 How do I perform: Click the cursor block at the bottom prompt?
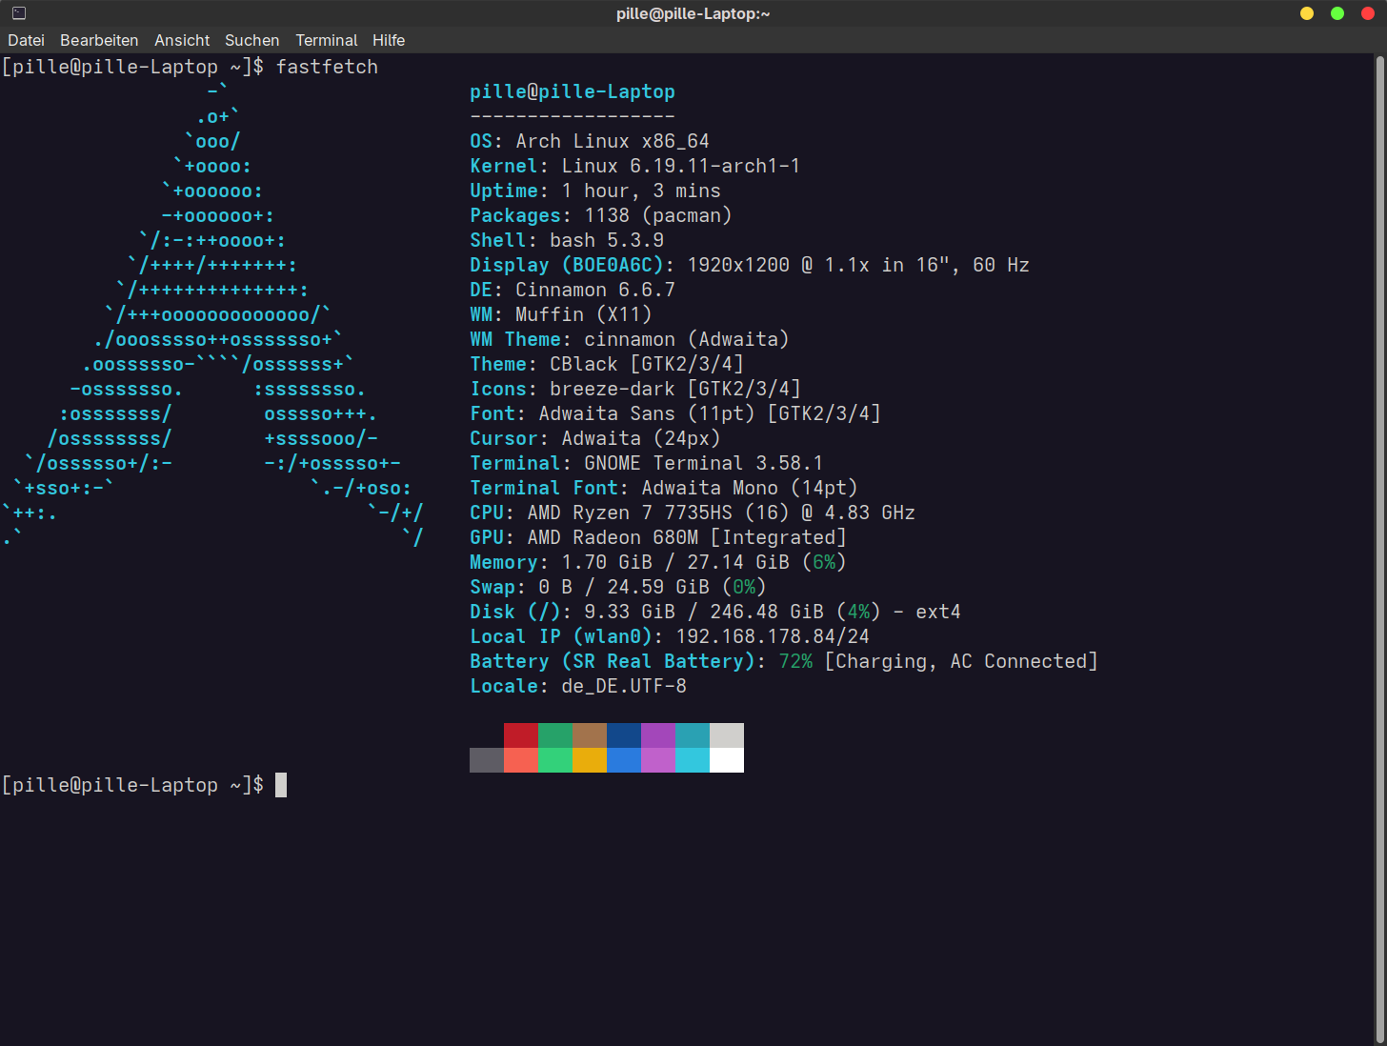(x=281, y=785)
